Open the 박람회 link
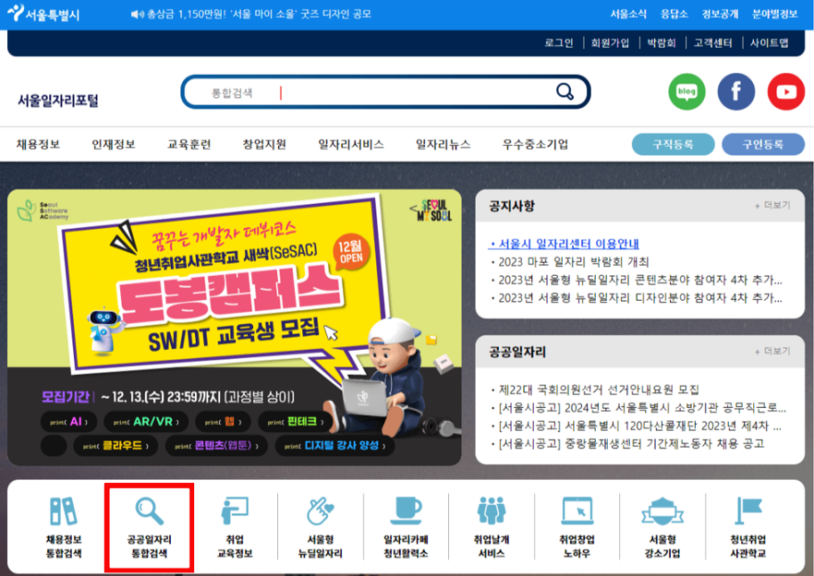 662,42
